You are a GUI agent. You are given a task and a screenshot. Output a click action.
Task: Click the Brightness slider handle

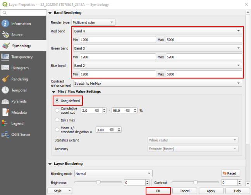click(x=98, y=182)
